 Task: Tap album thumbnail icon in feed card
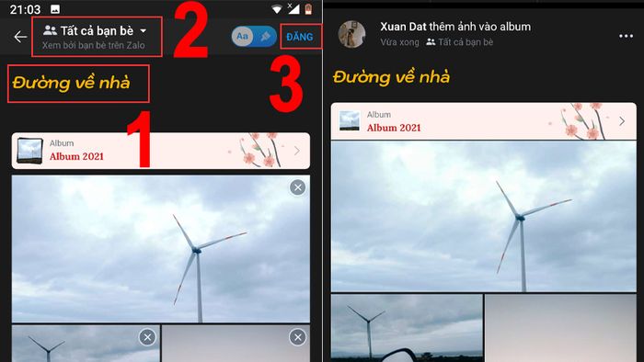[350, 121]
